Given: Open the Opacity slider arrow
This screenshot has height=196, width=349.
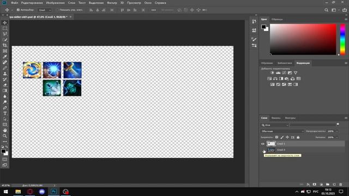Looking at the screenshot, I should pyautogui.click(x=337, y=131).
